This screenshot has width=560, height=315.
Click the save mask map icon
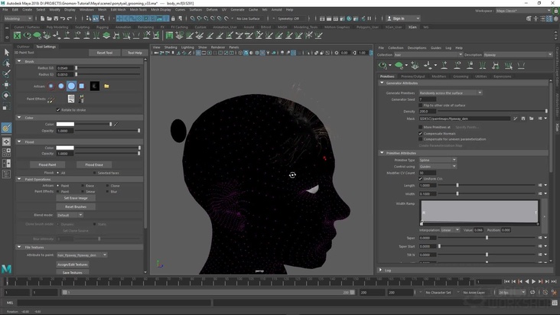click(x=523, y=119)
